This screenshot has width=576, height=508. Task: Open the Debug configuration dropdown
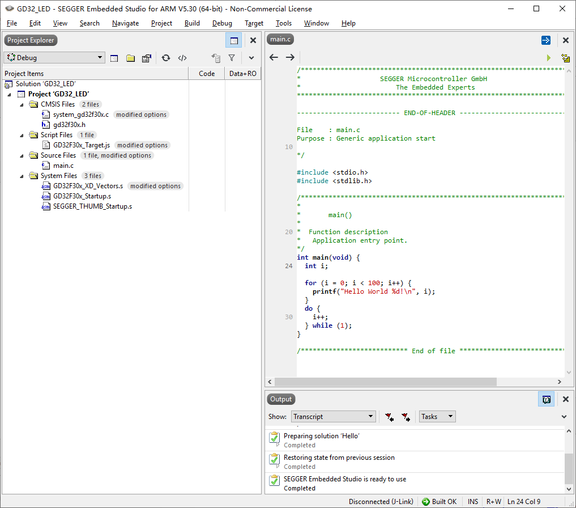pyautogui.click(x=54, y=57)
